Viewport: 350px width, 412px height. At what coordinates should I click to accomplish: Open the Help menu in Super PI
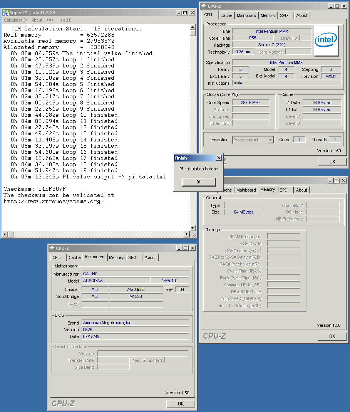click(64, 20)
